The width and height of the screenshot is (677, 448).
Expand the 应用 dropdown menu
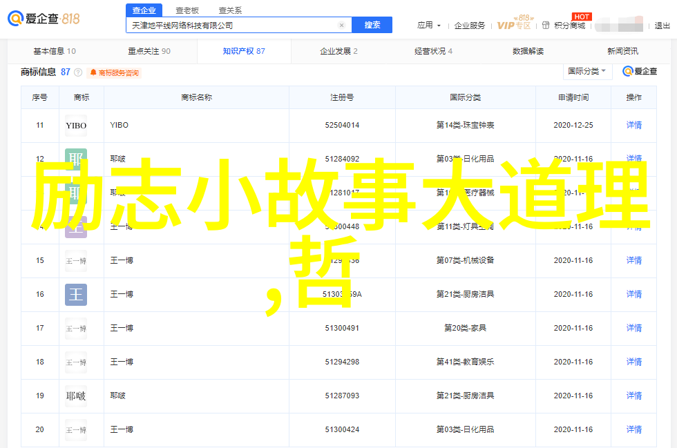[429, 26]
